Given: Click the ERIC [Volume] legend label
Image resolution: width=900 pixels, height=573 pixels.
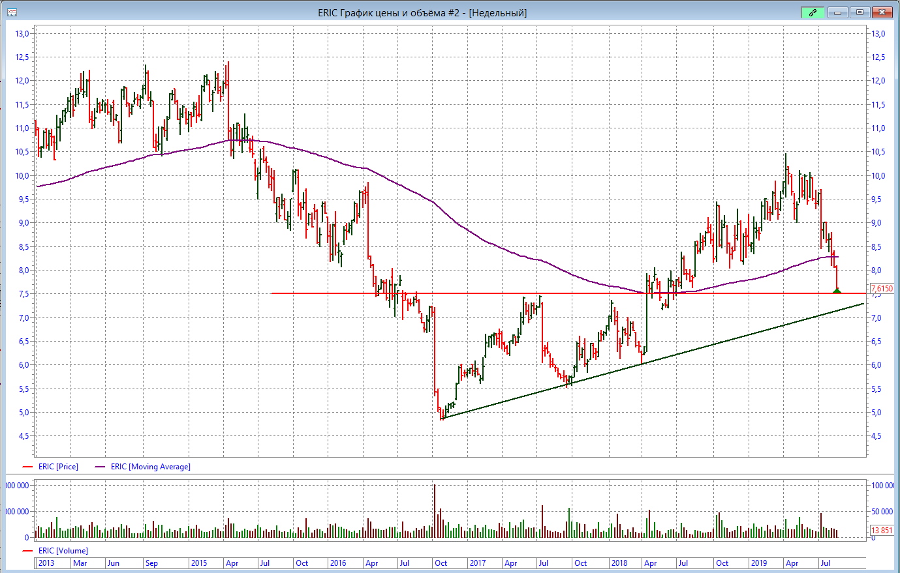Looking at the screenshot, I should click(x=63, y=551).
